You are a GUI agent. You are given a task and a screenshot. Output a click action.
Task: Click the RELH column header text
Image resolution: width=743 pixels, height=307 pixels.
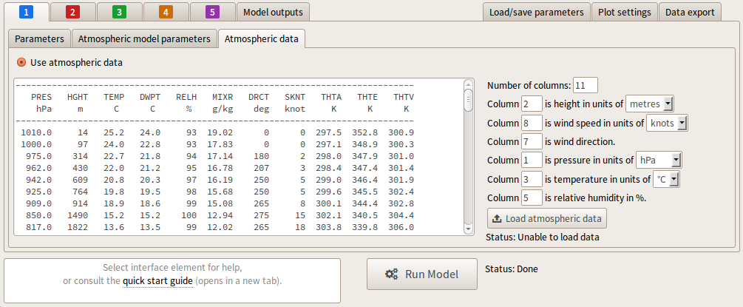click(186, 97)
